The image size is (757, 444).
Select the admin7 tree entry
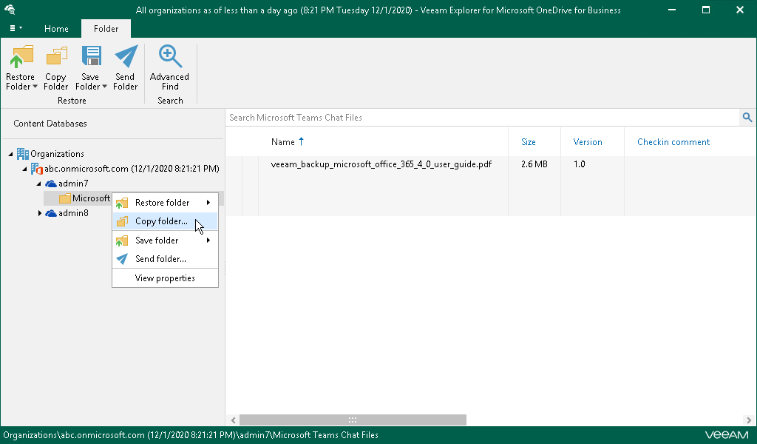pos(73,184)
